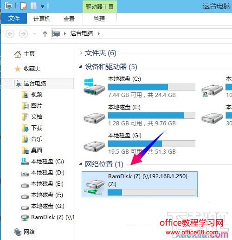Expand the 文件夹 (6) group
The height and width of the screenshot is (240, 232).
tap(81, 53)
